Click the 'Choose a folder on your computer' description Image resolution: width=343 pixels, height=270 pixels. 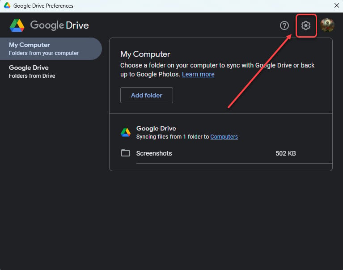coord(217,70)
